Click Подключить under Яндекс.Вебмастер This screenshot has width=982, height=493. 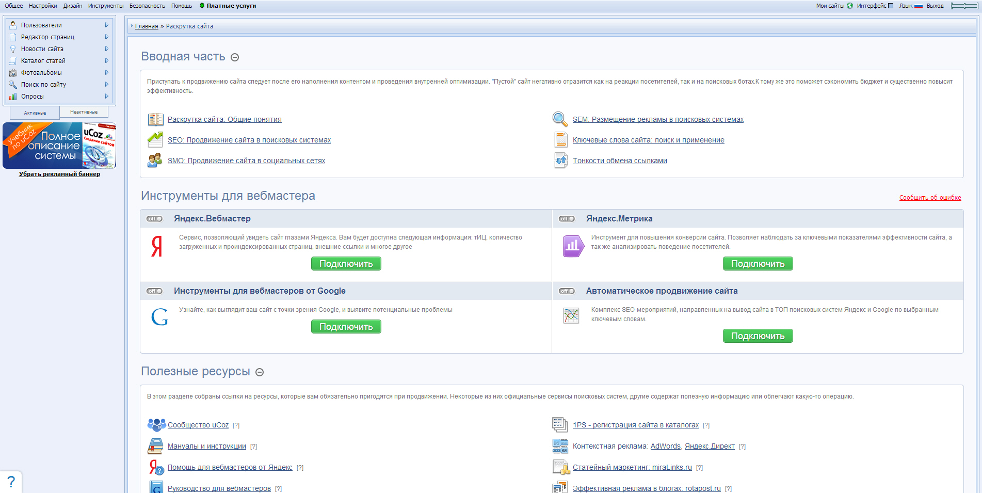346,264
